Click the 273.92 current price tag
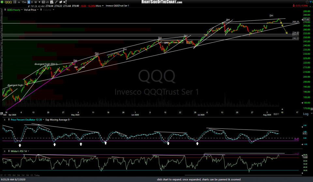Viewport: 313px width, 182px height. pyautogui.click(x=306, y=19)
